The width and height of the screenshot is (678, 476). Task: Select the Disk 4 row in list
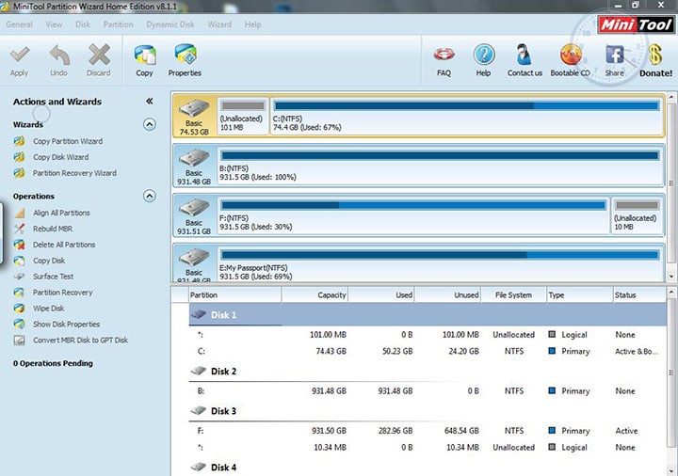[x=428, y=468]
